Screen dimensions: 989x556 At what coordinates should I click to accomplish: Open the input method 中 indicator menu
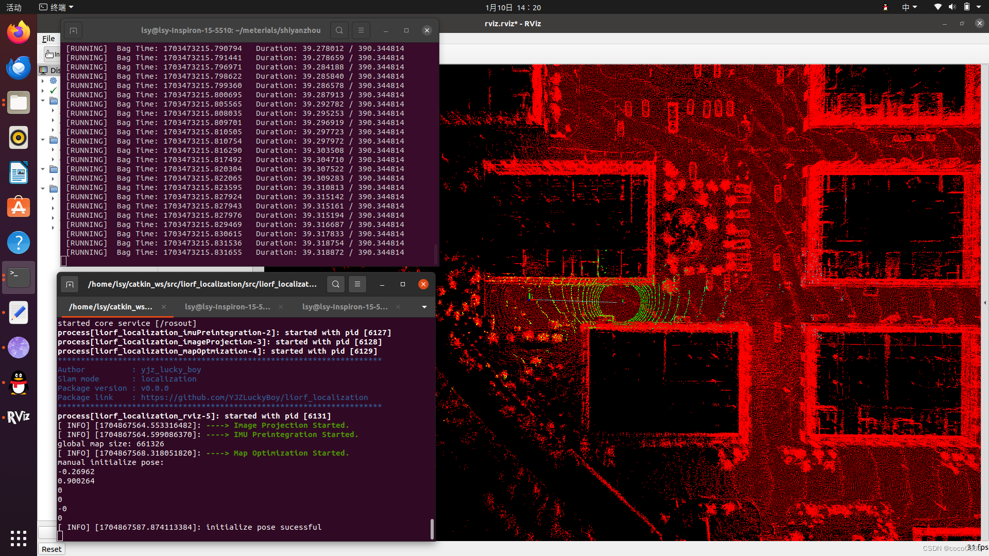click(x=909, y=7)
